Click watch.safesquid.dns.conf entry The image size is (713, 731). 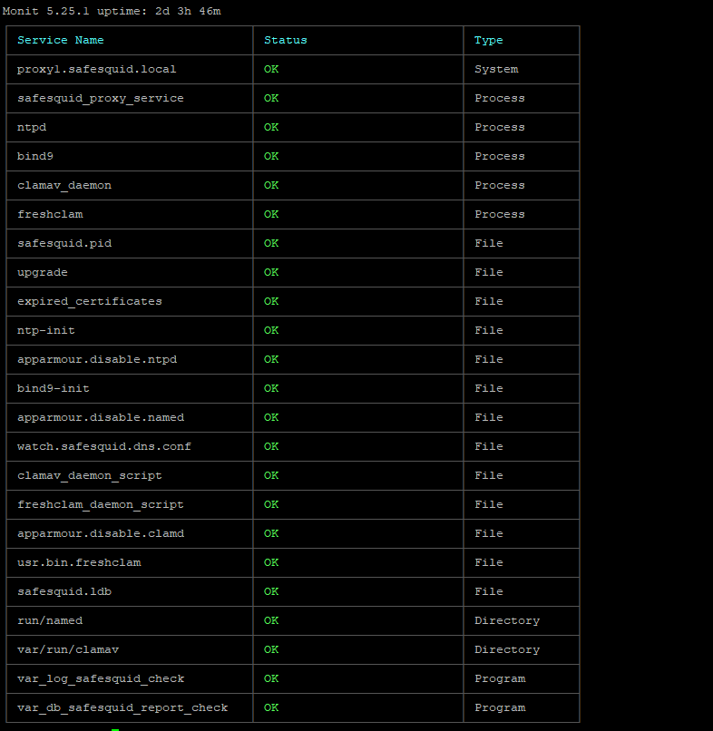pos(104,446)
